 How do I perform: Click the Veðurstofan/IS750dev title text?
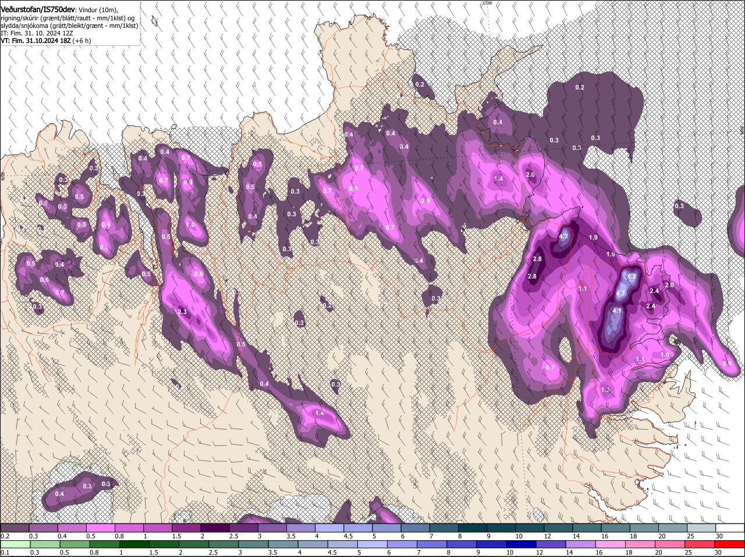pos(38,10)
